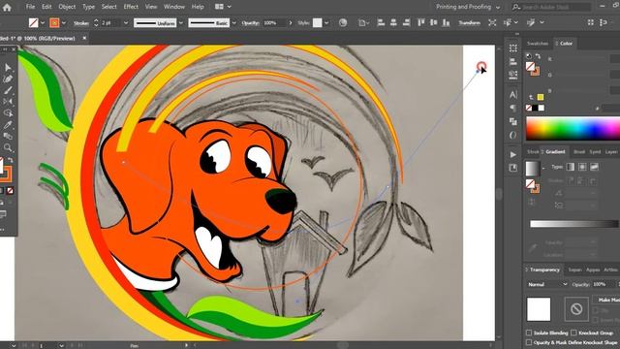The height and width of the screenshot is (349, 620).
Task: Enable Isolate Blending checkbox
Action: tap(529, 333)
